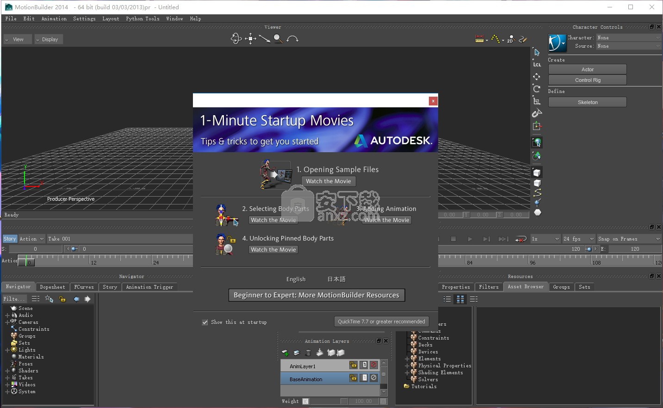
Task: Switch to the Filters tab in Resources
Action: [x=489, y=287]
